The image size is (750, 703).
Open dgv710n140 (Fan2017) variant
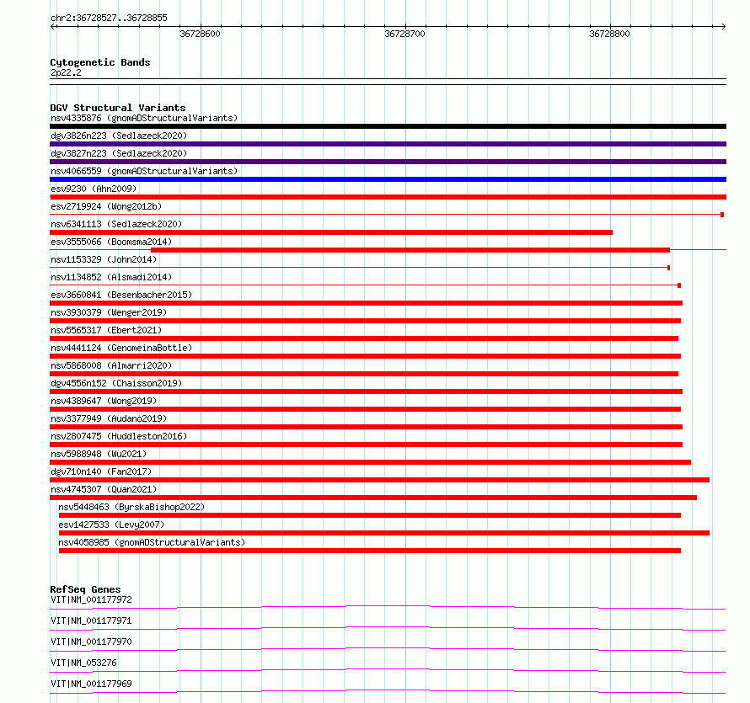point(101,471)
